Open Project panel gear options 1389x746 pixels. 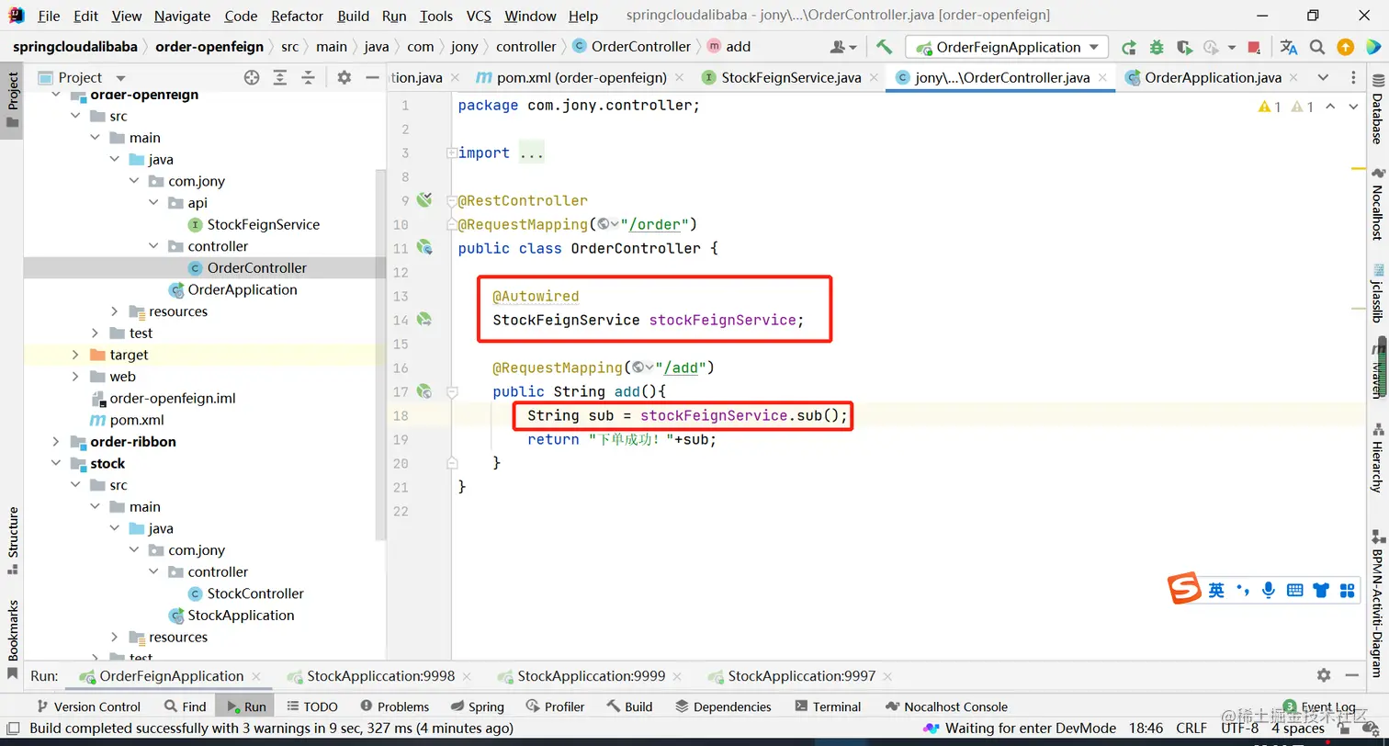click(344, 78)
